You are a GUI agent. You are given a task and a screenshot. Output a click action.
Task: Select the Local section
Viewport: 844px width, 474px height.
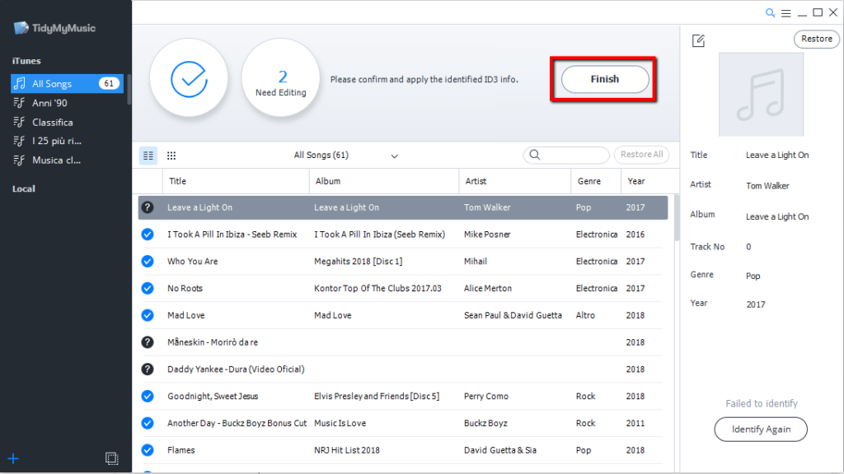24,188
